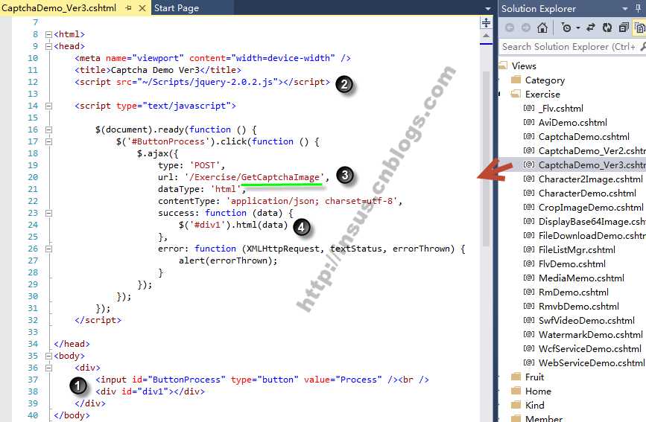Image resolution: width=646 pixels, height=422 pixels.
Task: Collapse the head tag on line 9
Action: [x=48, y=47]
